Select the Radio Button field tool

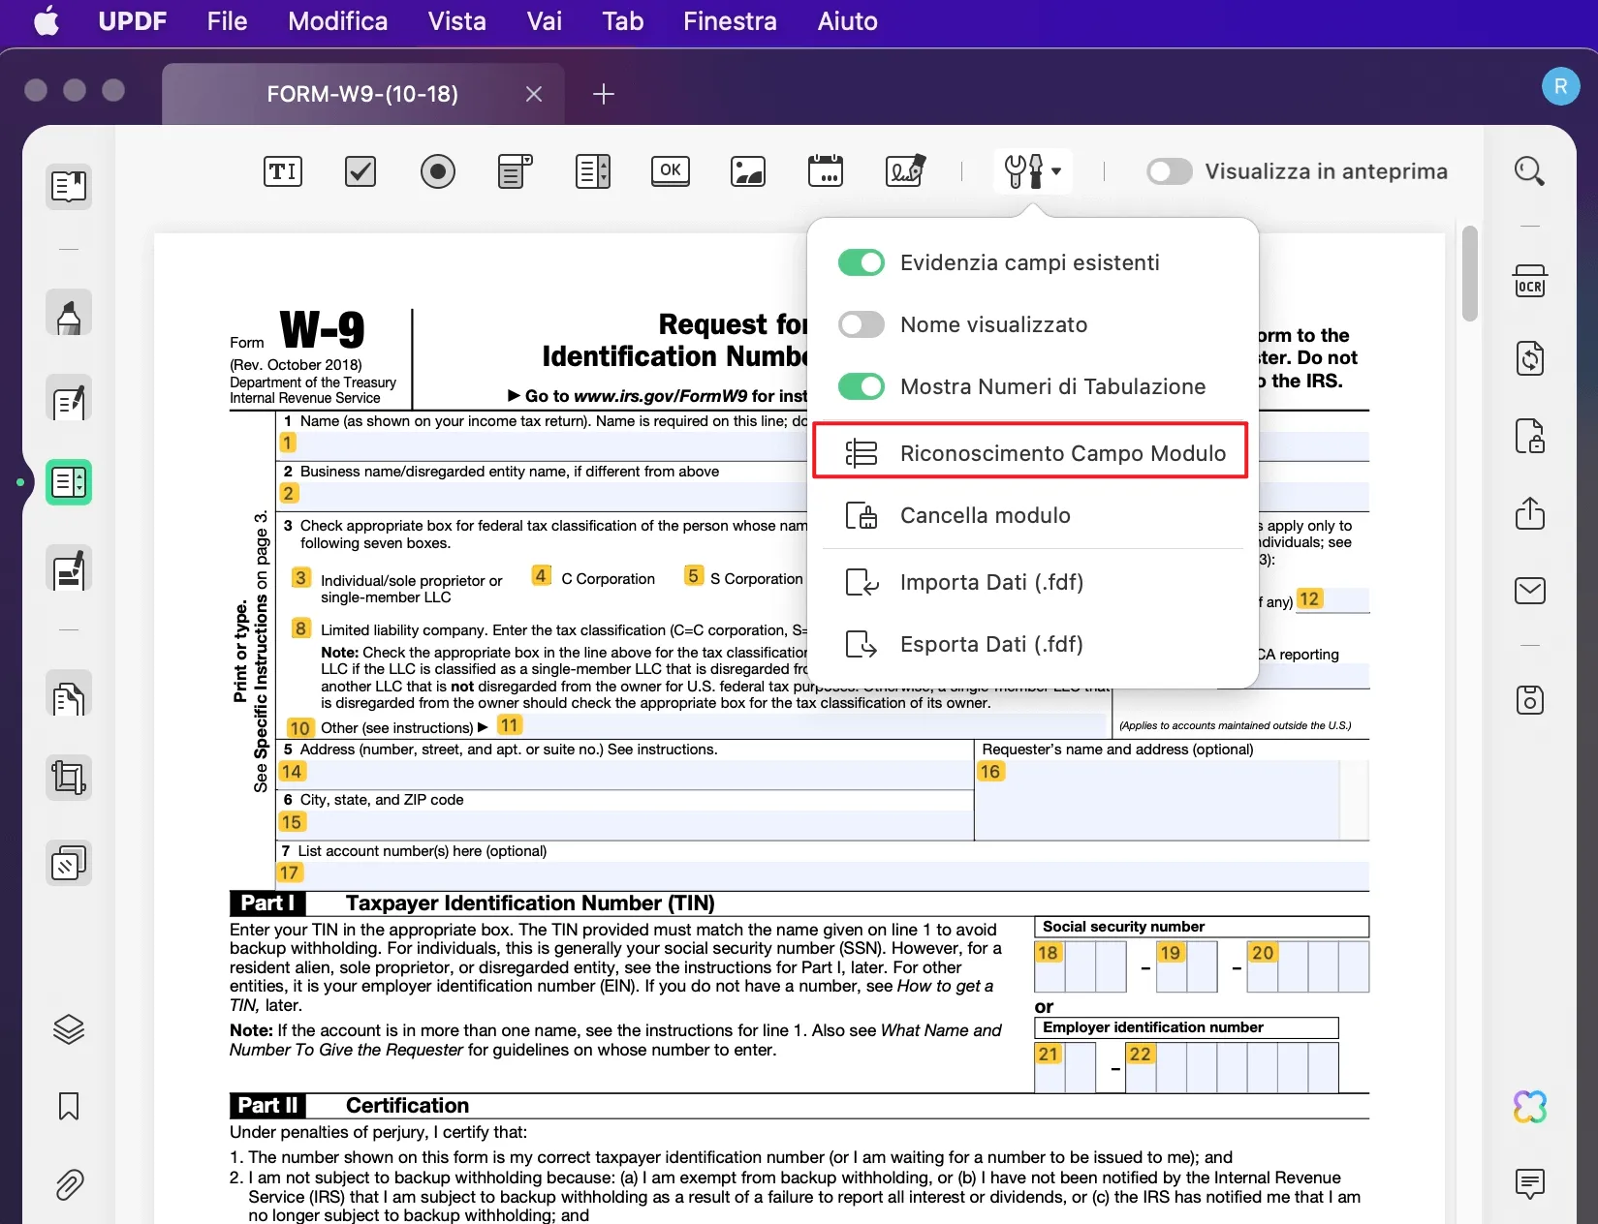point(438,172)
